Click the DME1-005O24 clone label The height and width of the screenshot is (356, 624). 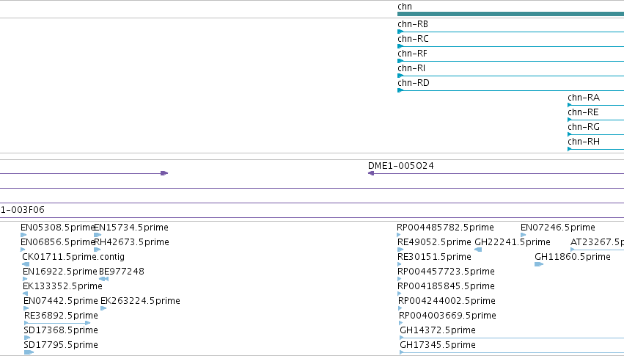(401, 166)
